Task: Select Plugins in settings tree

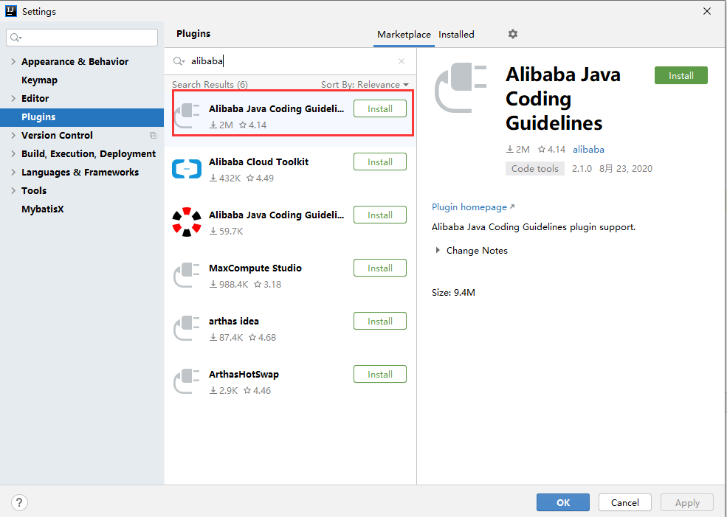Action: tap(82, 117)
